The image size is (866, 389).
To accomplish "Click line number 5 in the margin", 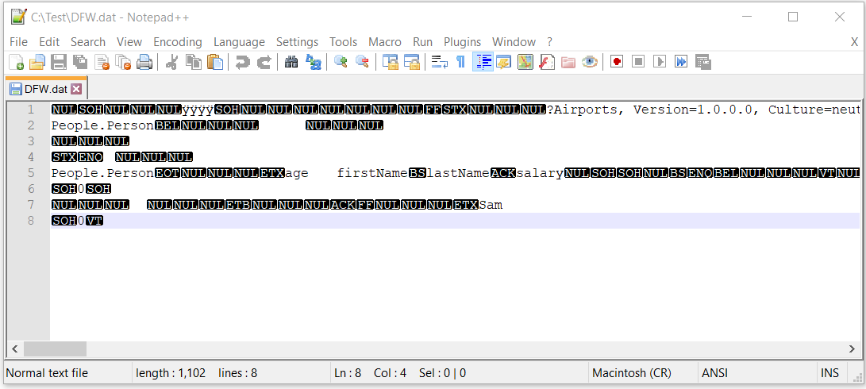I will [x=31, y=174].
